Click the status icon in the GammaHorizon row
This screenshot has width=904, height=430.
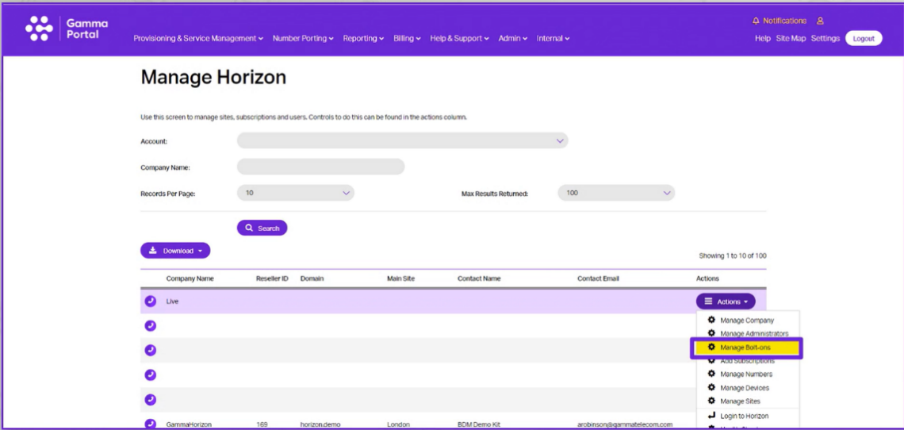(x=151, y=424)
